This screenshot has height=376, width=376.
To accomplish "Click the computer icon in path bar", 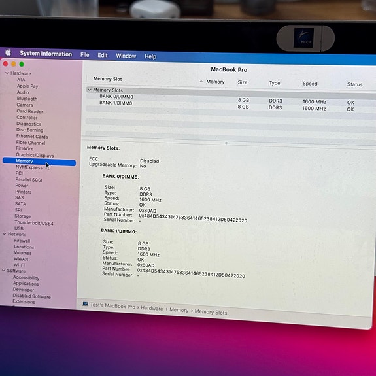I will coord(85,304).
